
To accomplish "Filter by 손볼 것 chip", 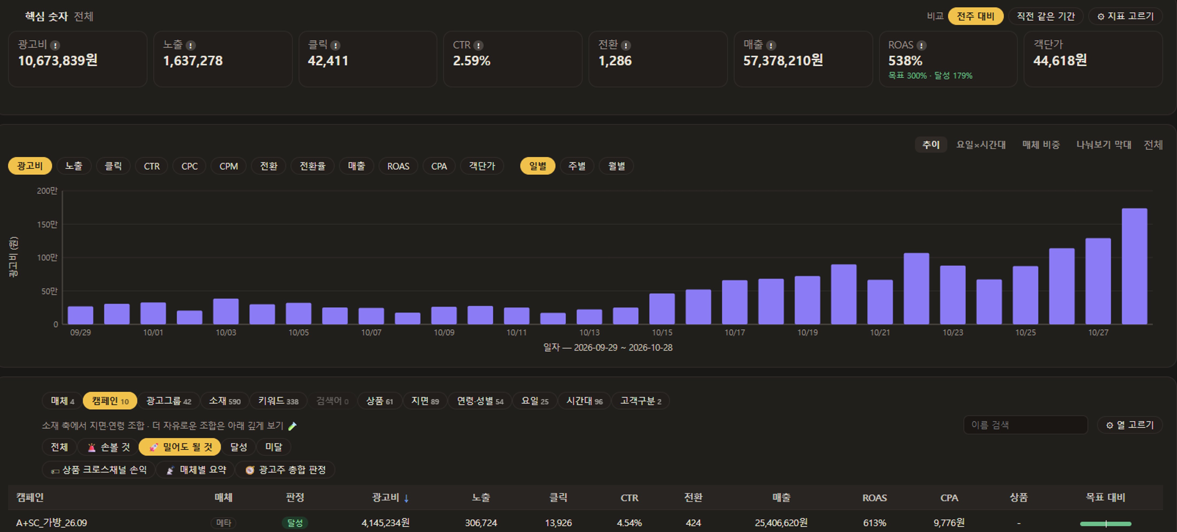I will click(108, 447).
